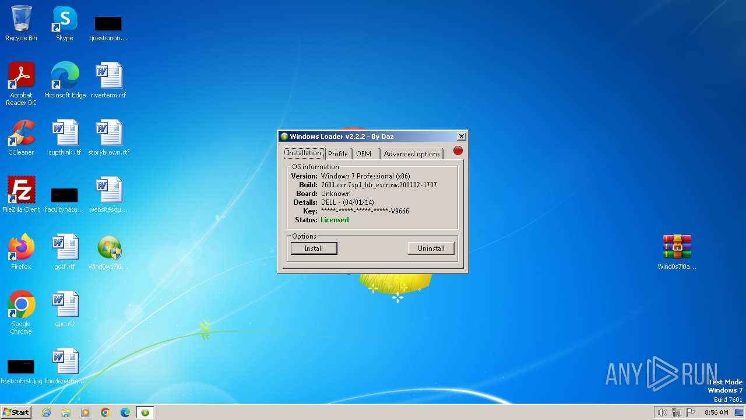The width and height of the screenshot is (746, 420).
Task: Click the Show desktop button
Action: point(740,412)
